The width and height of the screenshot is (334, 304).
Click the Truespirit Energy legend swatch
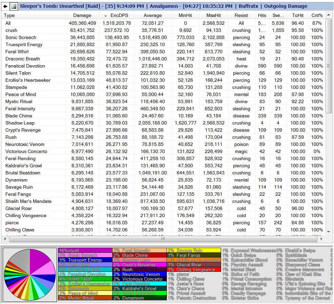(85, 260)
